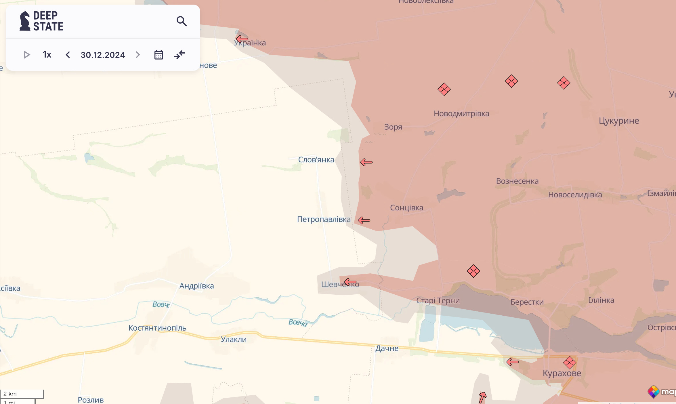The width and height of the screenshot is (676, 404).
Task: Click the Зоря village label
Action: tap(393, 127)
